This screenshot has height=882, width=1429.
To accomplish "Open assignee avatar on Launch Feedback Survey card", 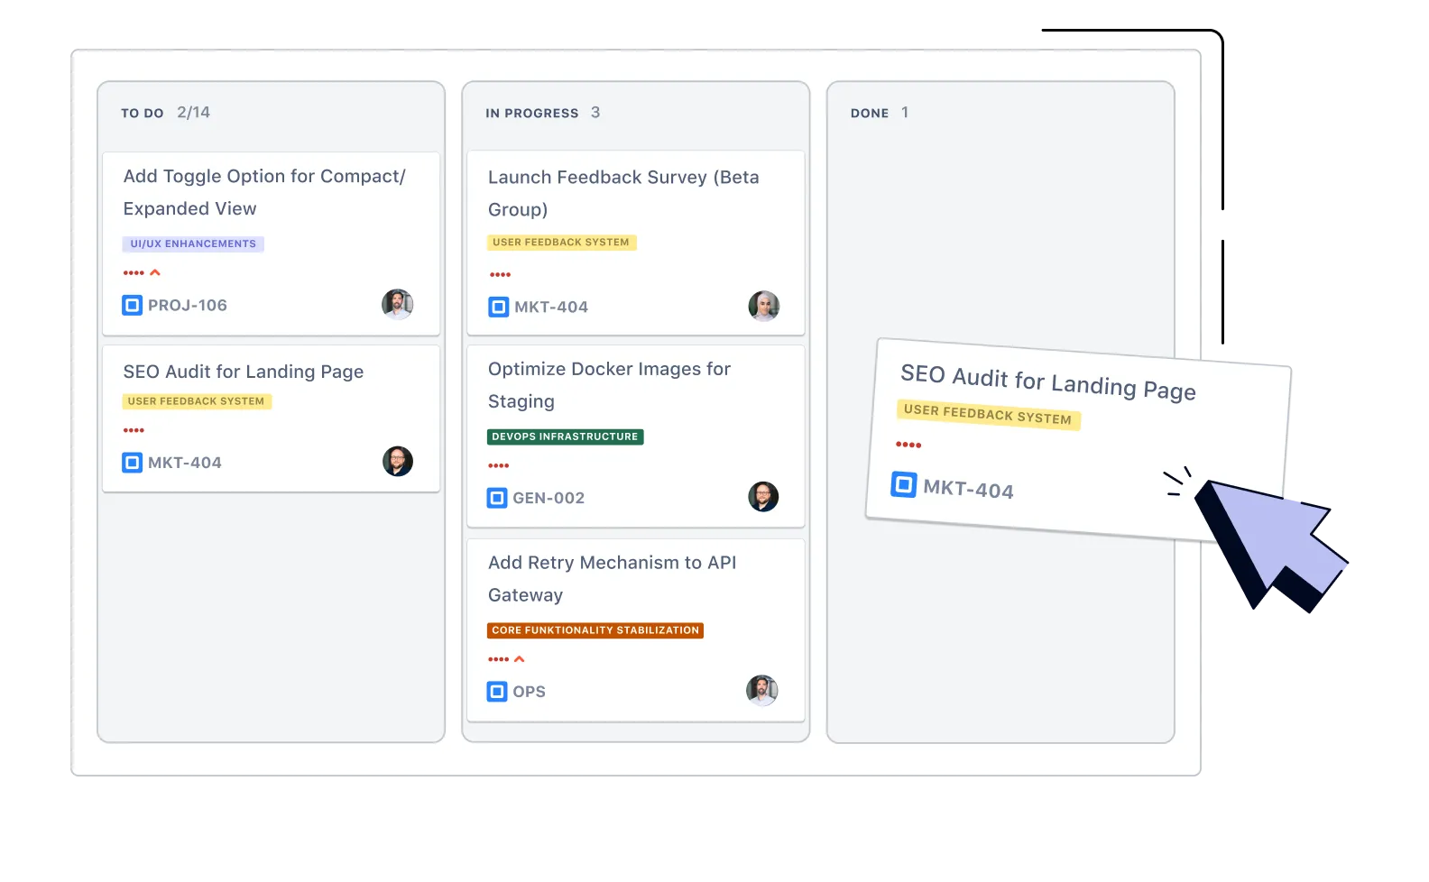I will click(763, 306).
